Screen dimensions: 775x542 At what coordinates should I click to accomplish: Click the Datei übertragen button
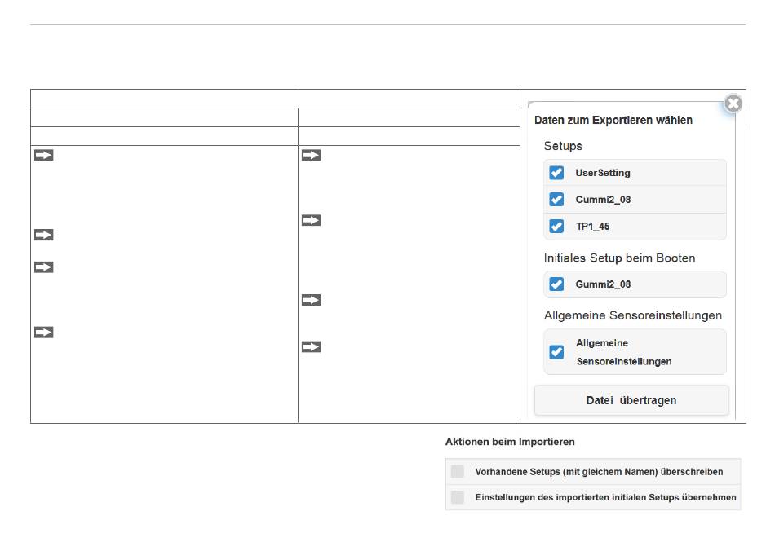click(631, 400)
